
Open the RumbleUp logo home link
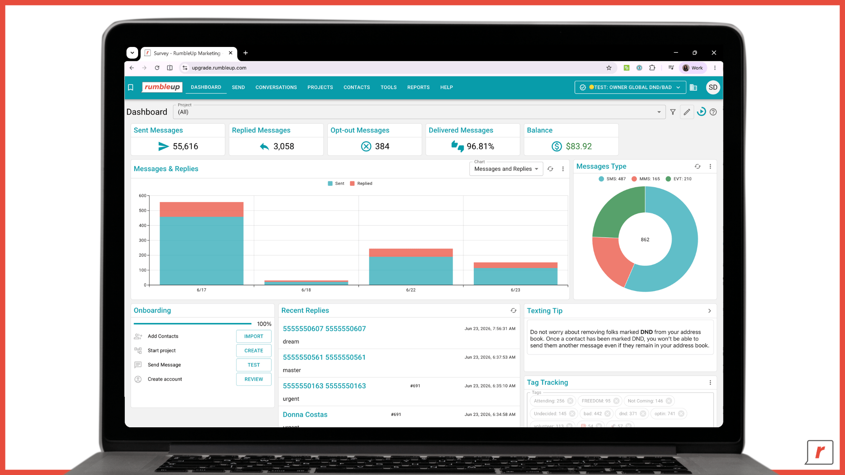click(x=162, y=87)
